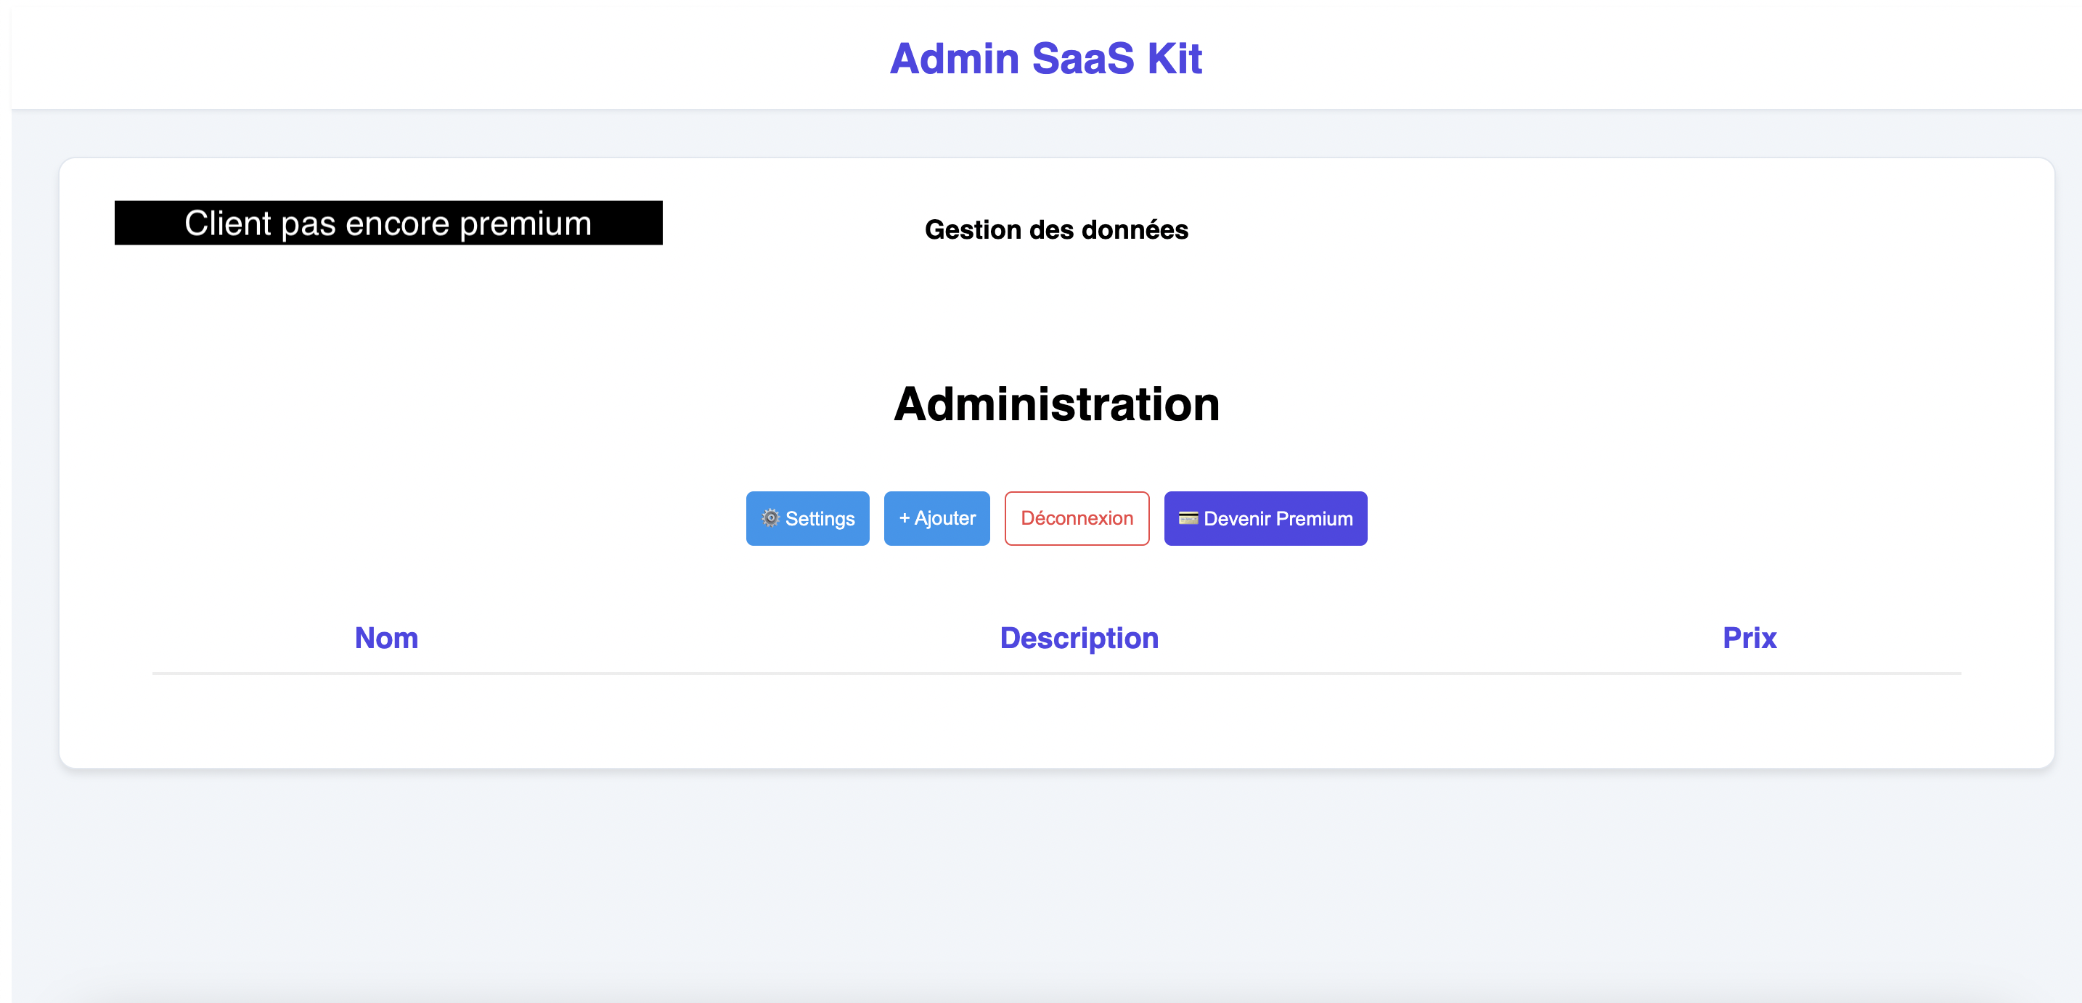The width and height of the screenshot is (2082, 1003).
Task: Open the Settings button
Action: (x=807, y=518)
